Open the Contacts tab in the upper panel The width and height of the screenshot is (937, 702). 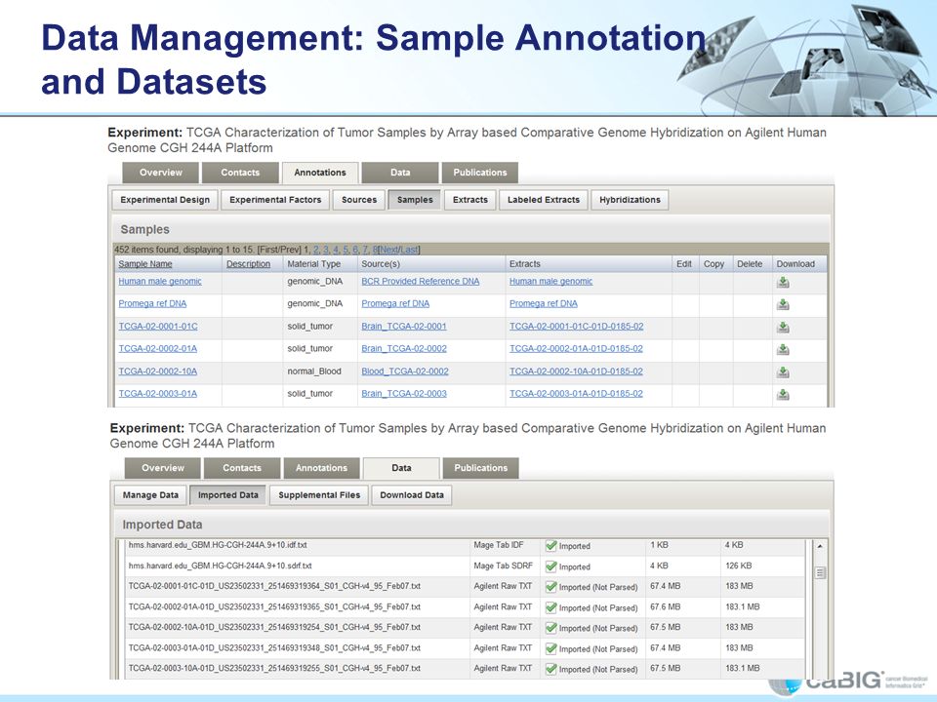pos(240,173)
